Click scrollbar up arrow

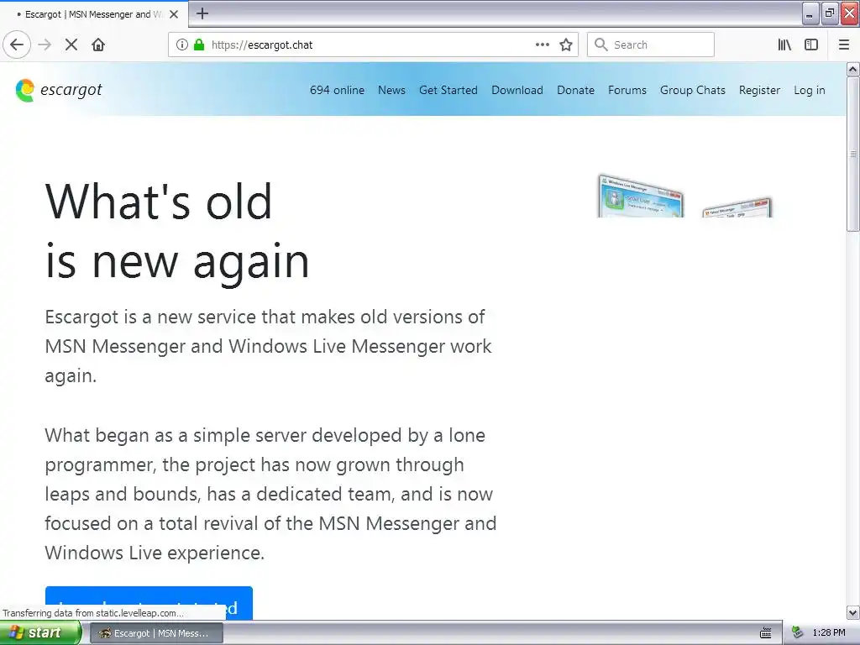[x=852, y=69]
